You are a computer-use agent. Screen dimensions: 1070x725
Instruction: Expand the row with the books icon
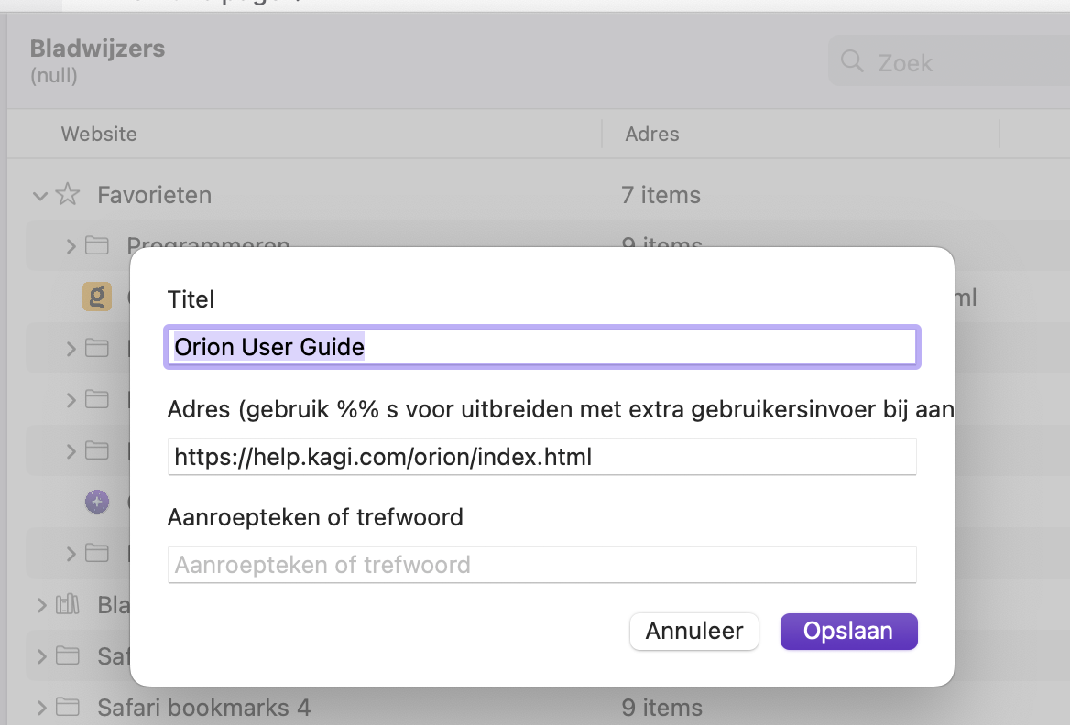(40, 604)
